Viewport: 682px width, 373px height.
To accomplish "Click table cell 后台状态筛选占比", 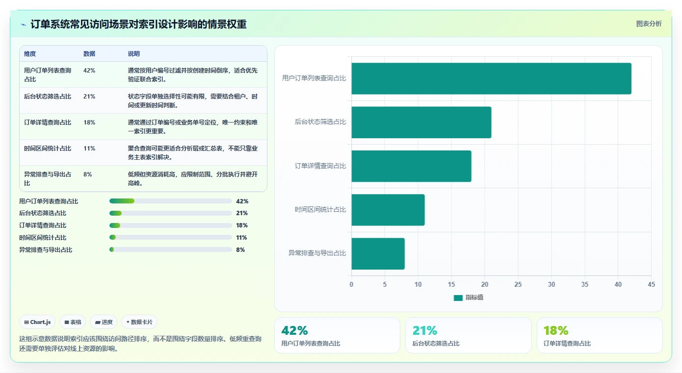I will (x=48, y=97).
